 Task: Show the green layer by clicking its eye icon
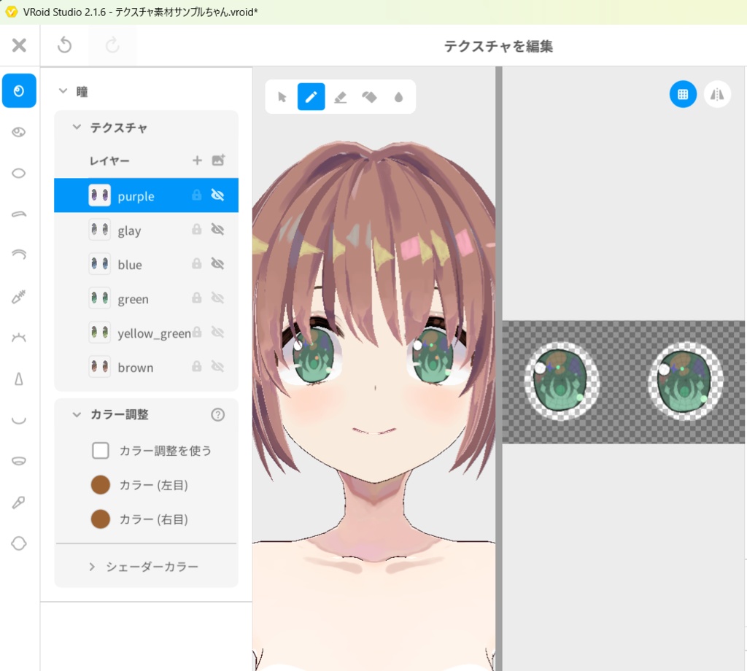click(218, 298)
